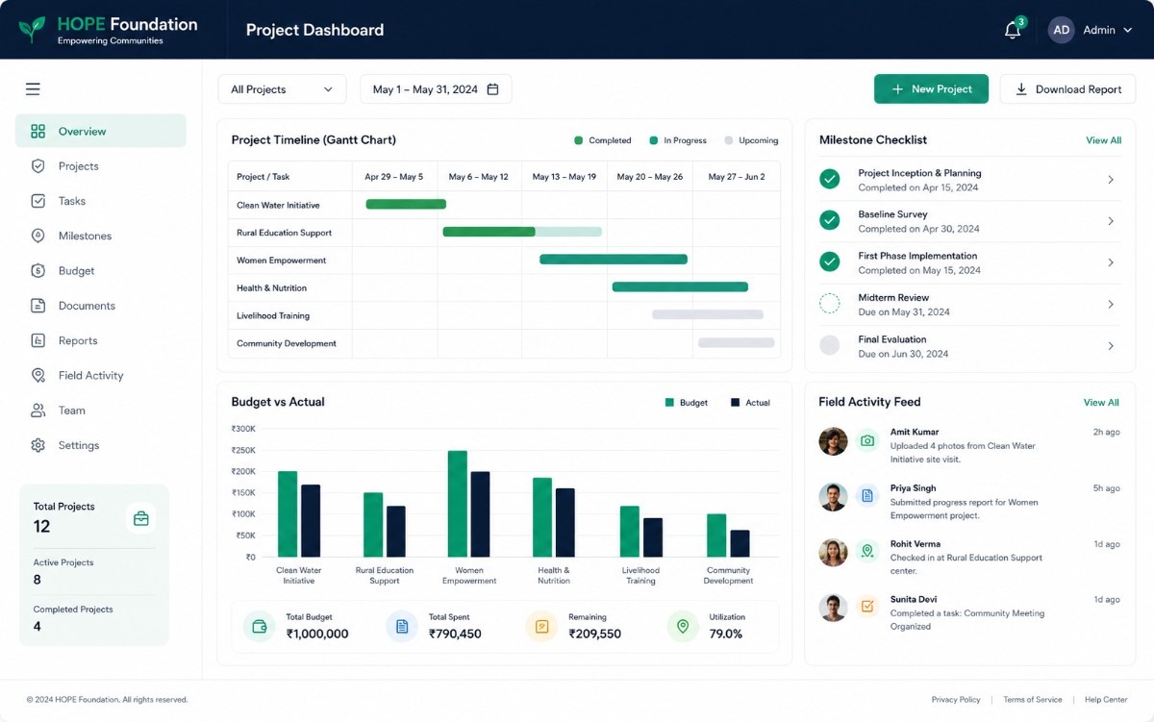Image resolution: width=1154 pixels, height=722 pixels.
Task: Click the calendar icon in date range
Action: tap(492, 89)
